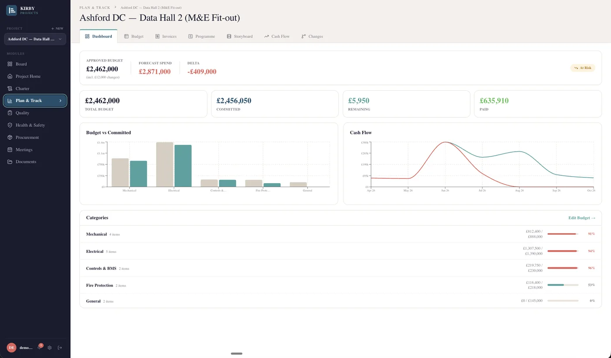Click the page title Ashford DC — Data Hall 2

[160, 18]
